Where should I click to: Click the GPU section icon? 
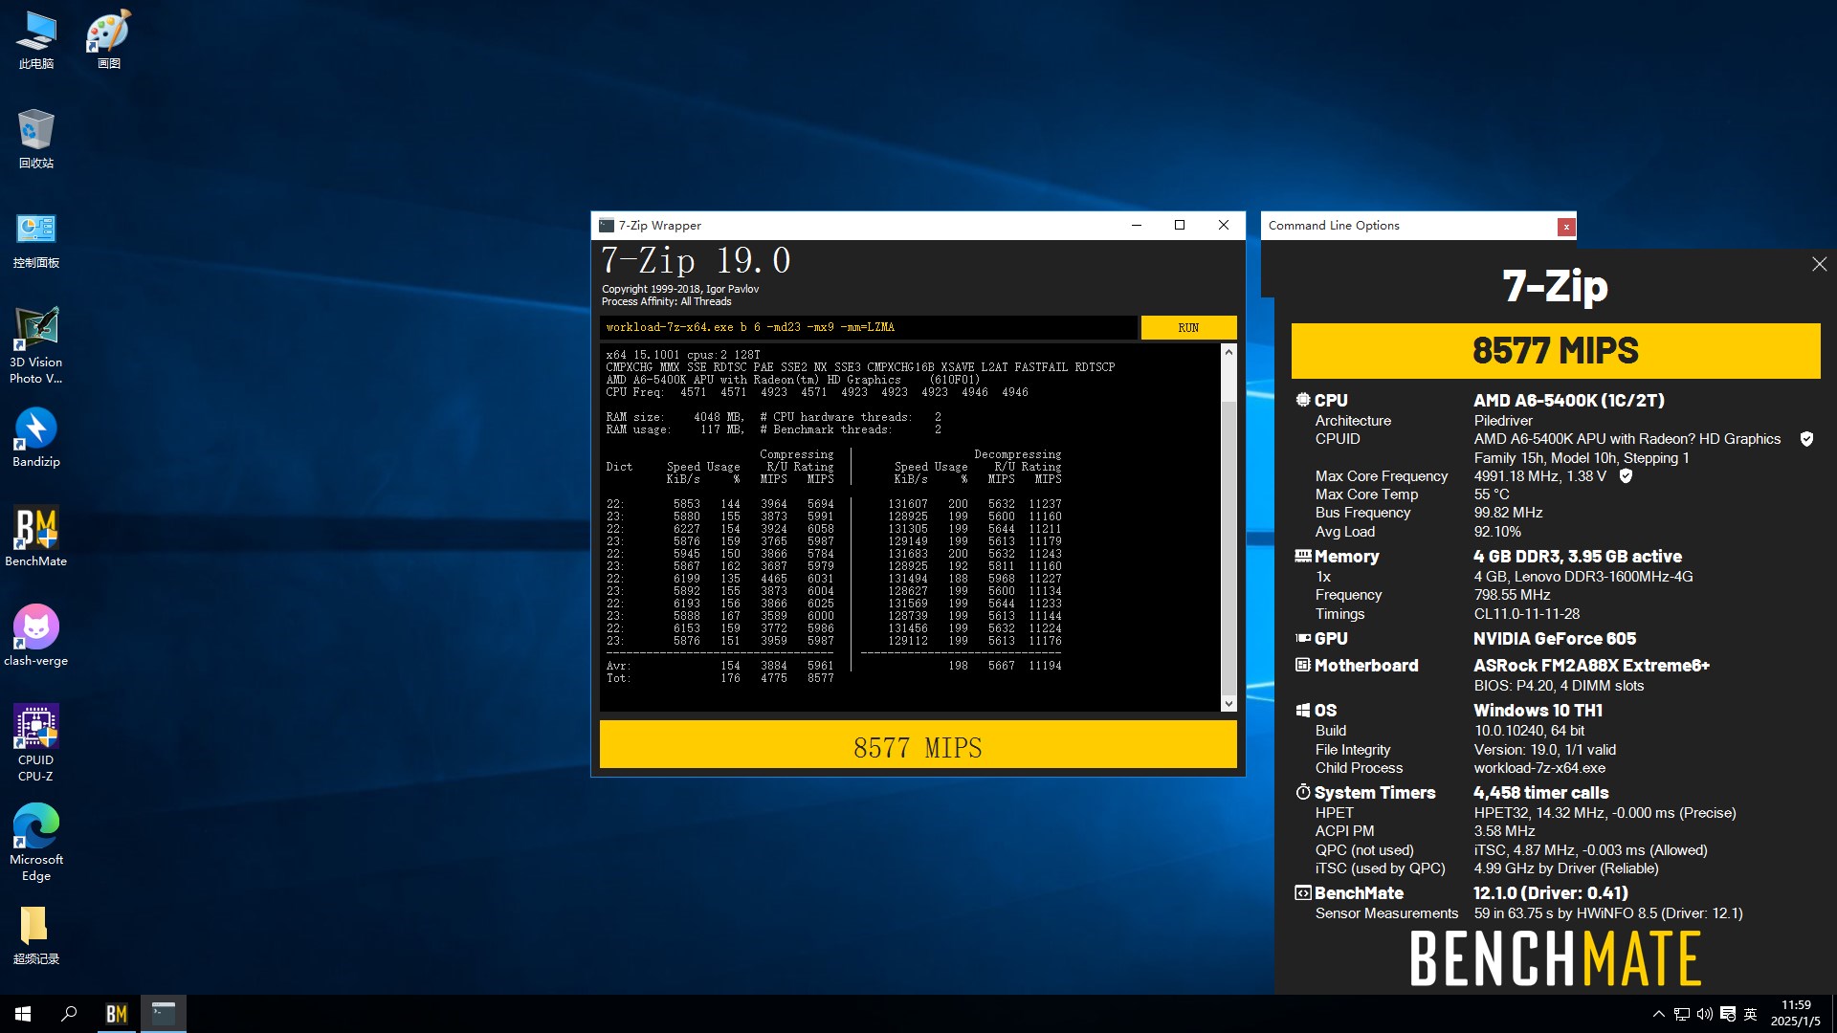(x=1303, y=638)
